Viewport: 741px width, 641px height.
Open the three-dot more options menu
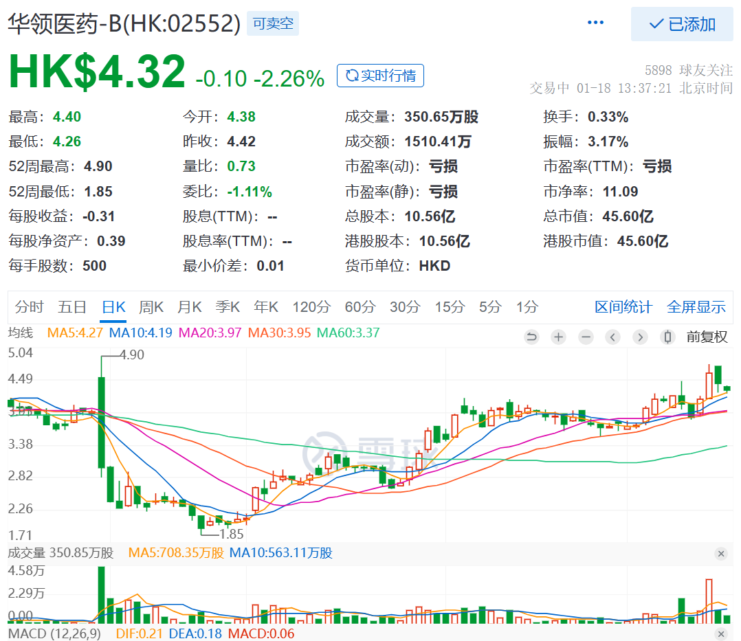coord(595,23)
